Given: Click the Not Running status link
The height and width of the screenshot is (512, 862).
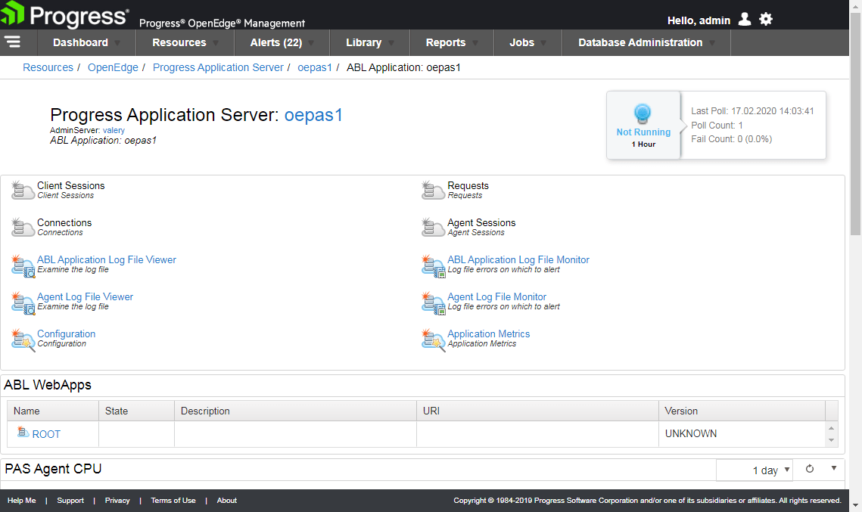Looking at the screenshot, I should point(643,132).
